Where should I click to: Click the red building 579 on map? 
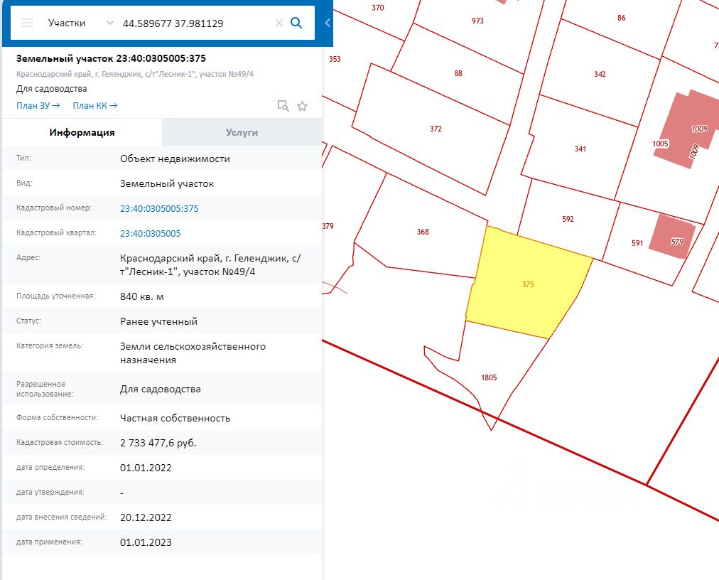673,237
